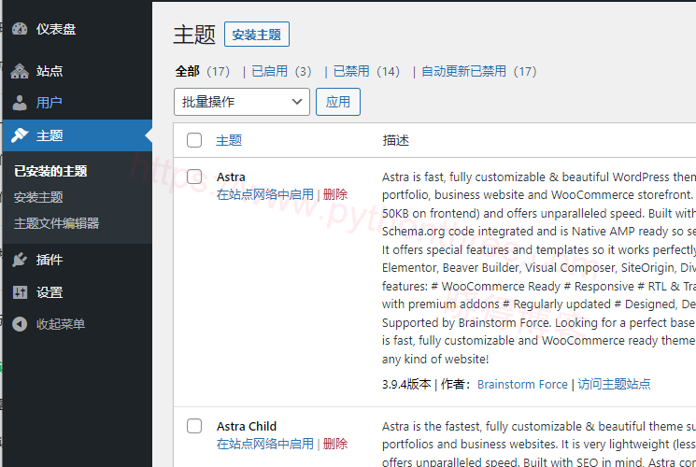Click 删除 under Astra Child
696x467 pixels.
(x=335, y=444)
